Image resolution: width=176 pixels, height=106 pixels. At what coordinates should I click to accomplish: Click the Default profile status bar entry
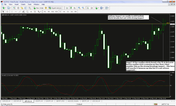[x=80, y=104]
